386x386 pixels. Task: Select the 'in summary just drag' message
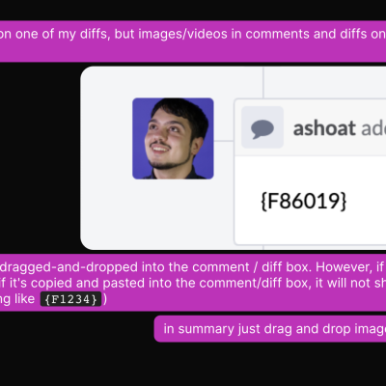pos(270,329)
